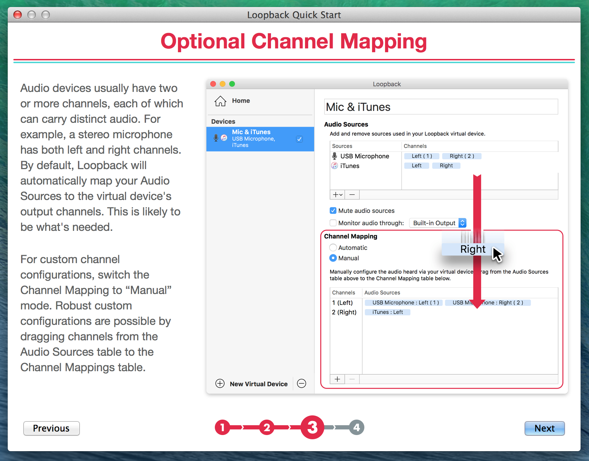Image resolution: width=589 pixels, height=461 pixels.
Task: Select channel row 1 (Left)
Action: [444, 302]
